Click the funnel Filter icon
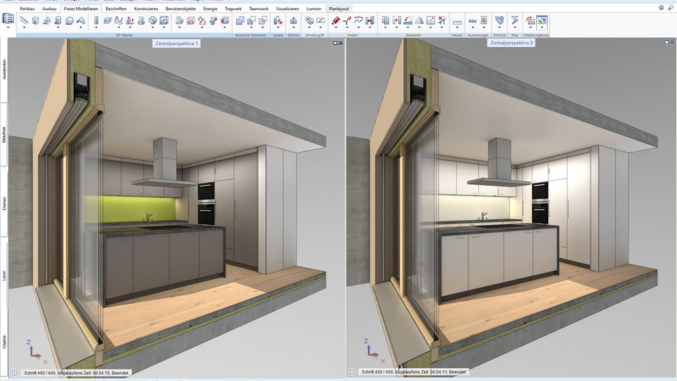 click(515, 20)
